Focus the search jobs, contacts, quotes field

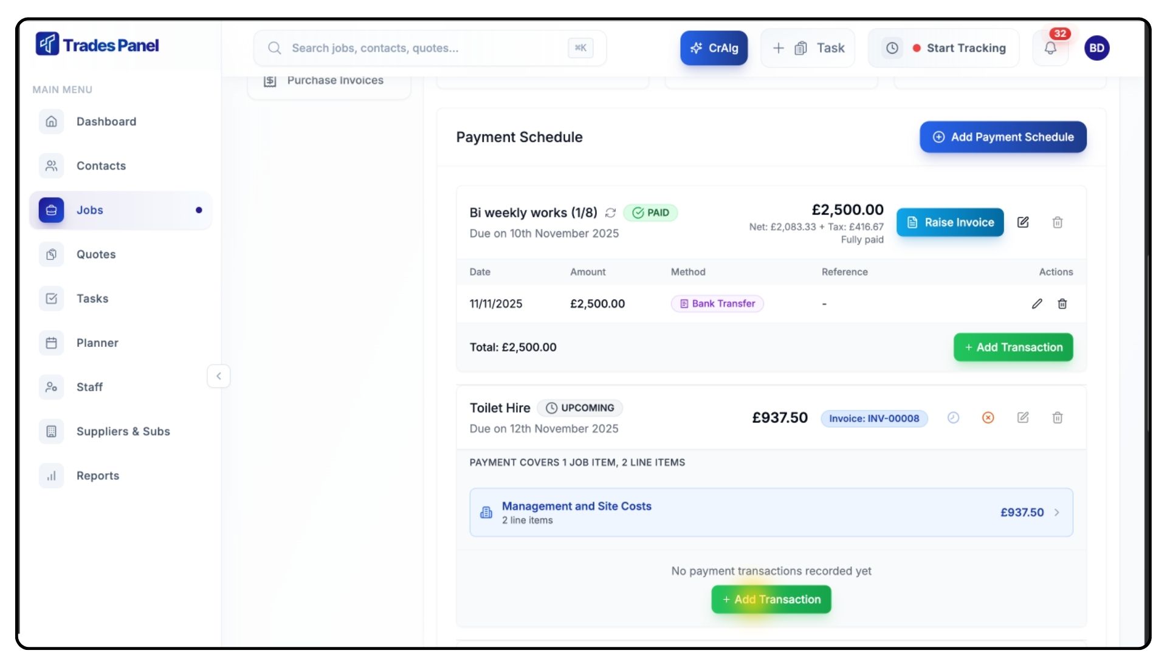pyautogui.click(x=425, y=48)
